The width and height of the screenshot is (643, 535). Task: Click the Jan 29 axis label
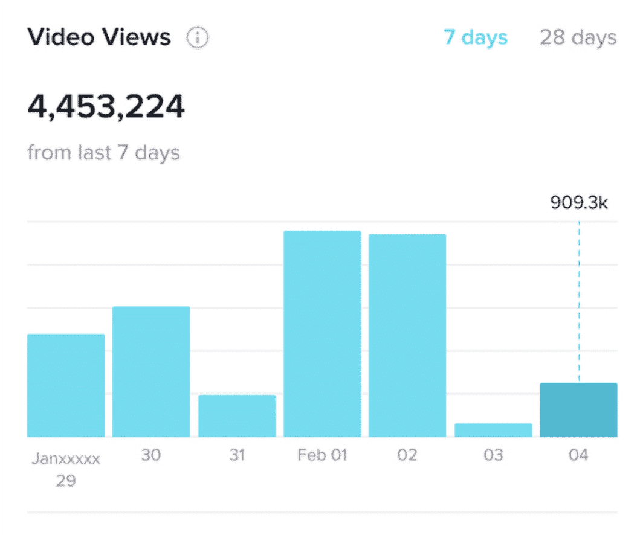click(x=66, y=469)
